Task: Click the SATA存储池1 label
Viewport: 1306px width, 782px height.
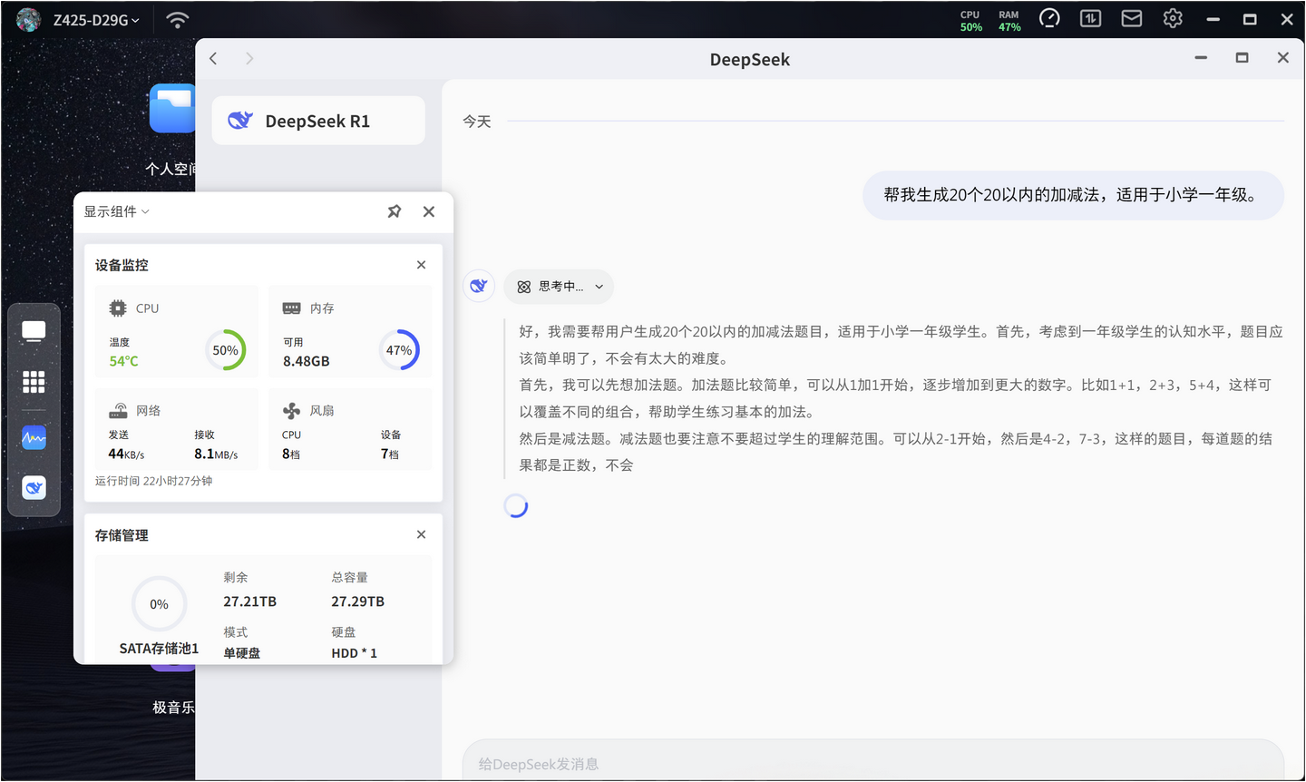Action: click(x=159, y=649)
